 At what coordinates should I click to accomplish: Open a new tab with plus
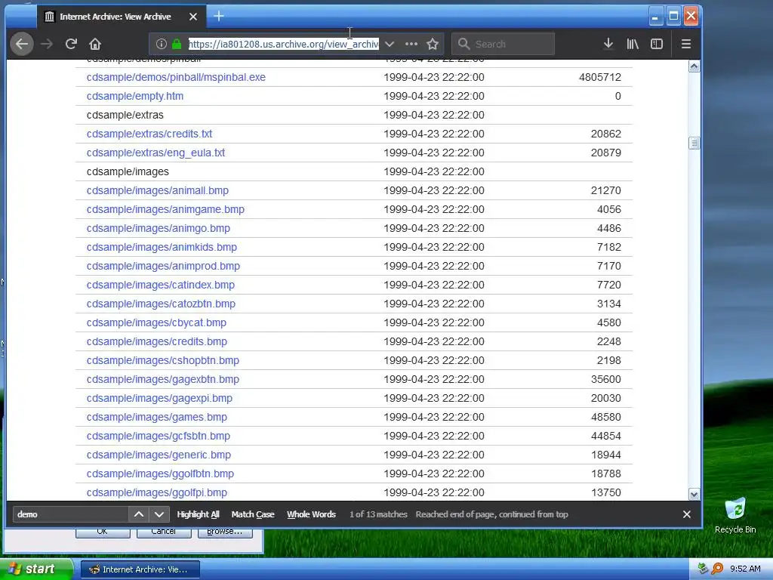pos(219,17)
